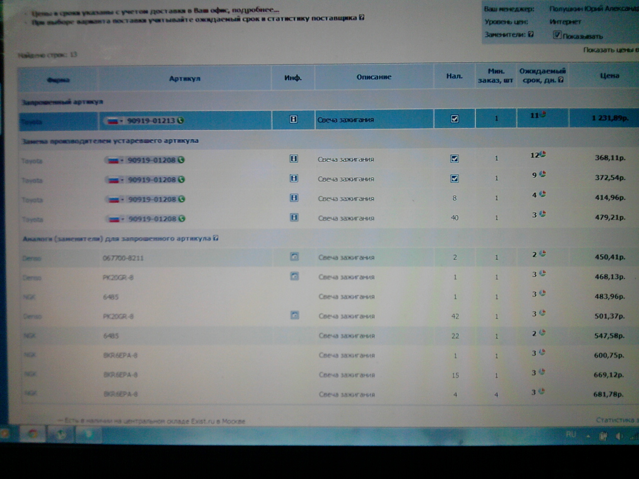The width and height of the screenshot is (639, 479).
Task: Sort by Цена column header
Action: click(x=609, y=76)
